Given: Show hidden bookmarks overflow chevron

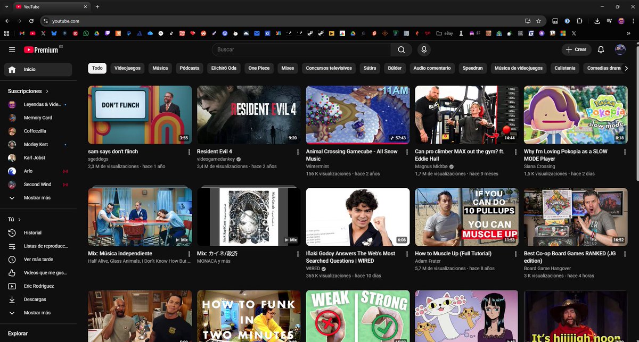Looking at the screenshot, I should tap(628, 33).
